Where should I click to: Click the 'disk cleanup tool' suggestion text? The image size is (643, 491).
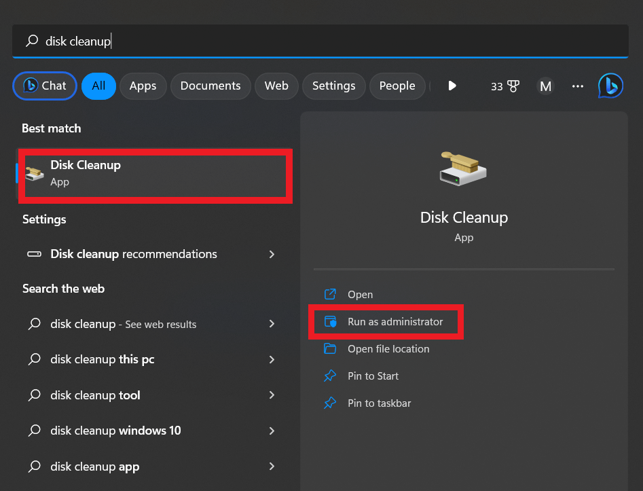tap(95, 395)
